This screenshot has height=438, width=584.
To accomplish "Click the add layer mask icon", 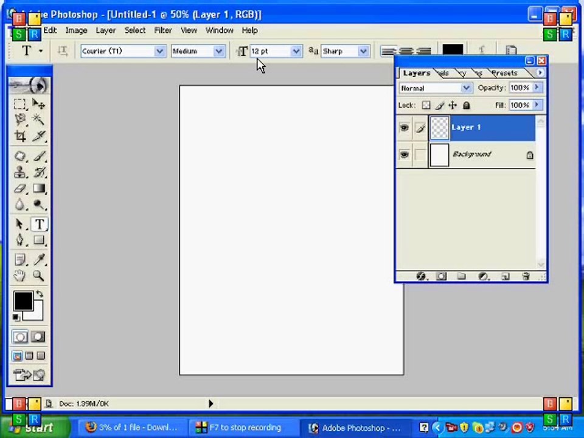I will tap(442, 276).
